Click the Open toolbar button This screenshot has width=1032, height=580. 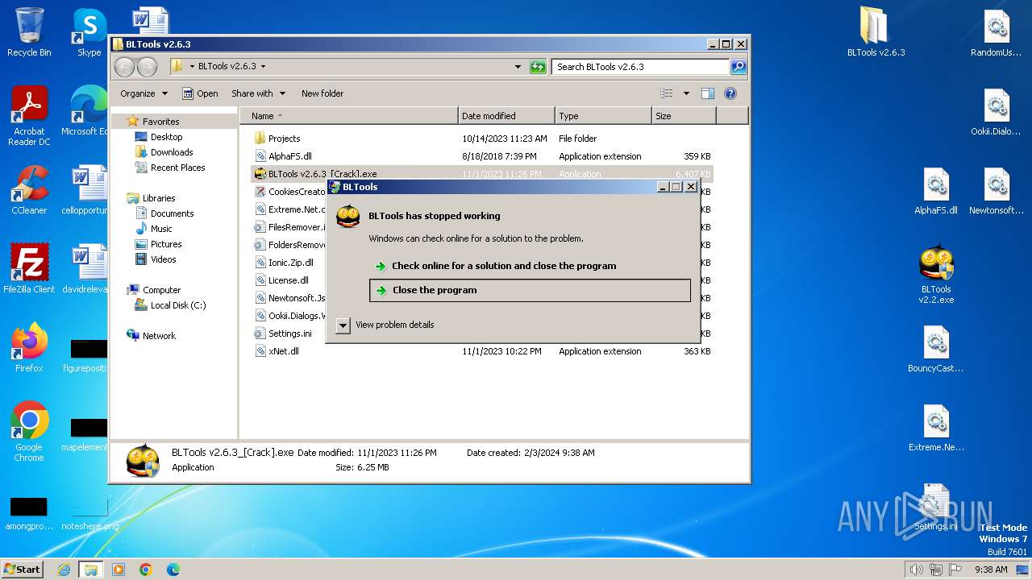pos(200,93)
